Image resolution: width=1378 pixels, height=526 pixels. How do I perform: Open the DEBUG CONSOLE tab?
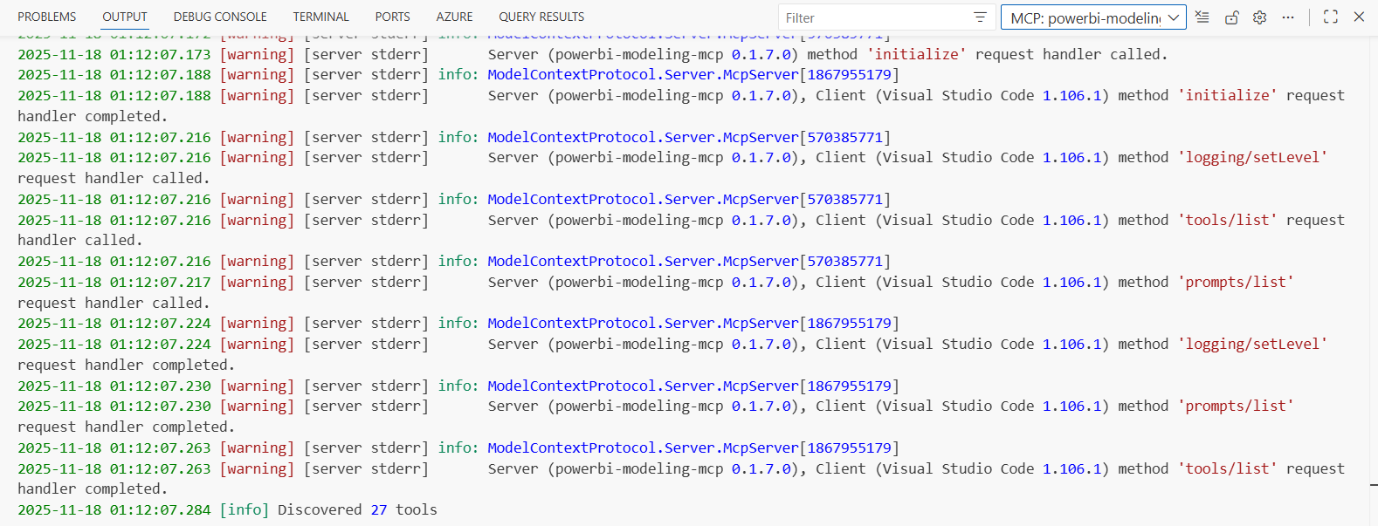pos(220,17)
